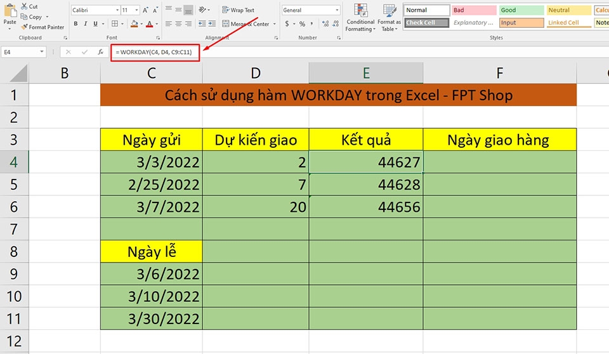Apply the Check Cell style
The height and width of the screenshot is (354, 609).
426,23
